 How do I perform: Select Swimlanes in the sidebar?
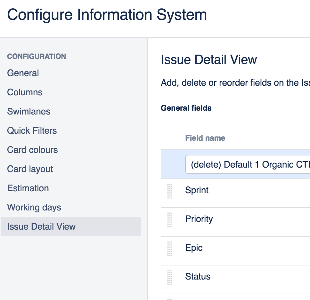pos(29,112)
